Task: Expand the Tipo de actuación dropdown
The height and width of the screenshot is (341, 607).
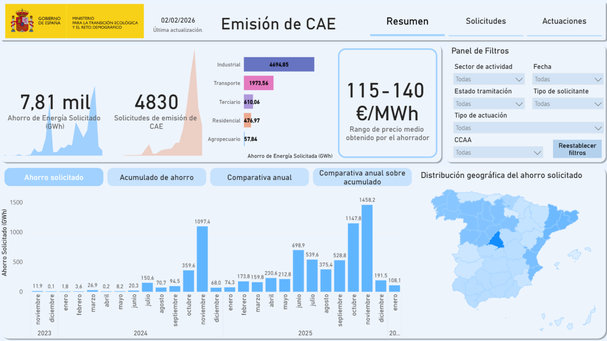Action: [528, 128]
